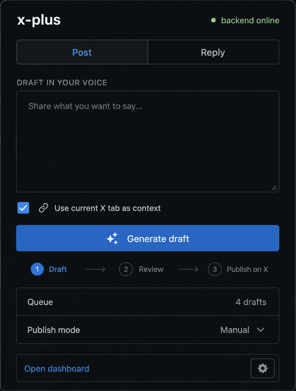The image size is (296, 391).
Task: Open dashboard link
Action: (x=57, y=368)
